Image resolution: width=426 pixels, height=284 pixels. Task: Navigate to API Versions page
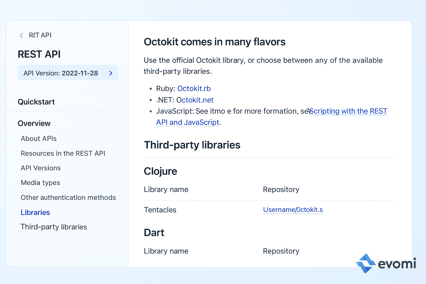click(x=41, y=168)
